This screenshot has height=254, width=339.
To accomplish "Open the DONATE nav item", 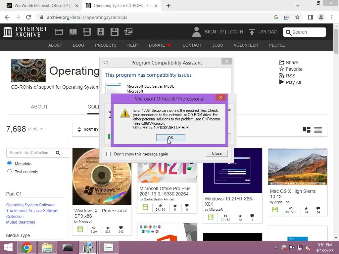I will coord(160,45).
